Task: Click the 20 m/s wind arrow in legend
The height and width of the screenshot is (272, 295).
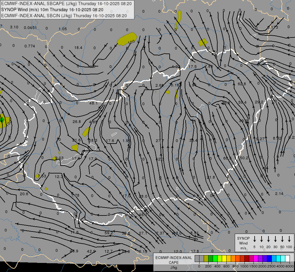Action: pos(268,239)
